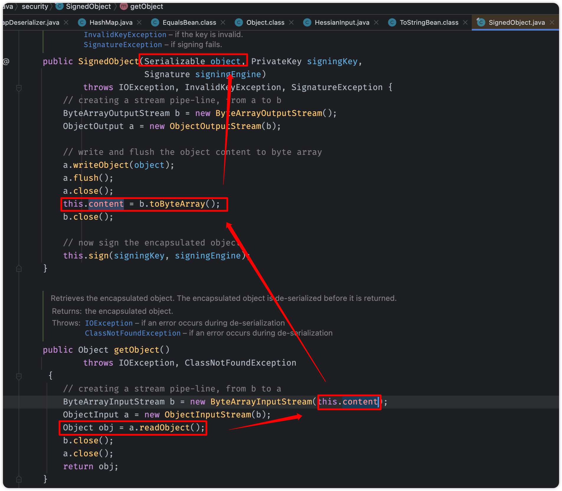Click the getObject closing fold marker
This screenshot has height=491, width=562.
19,479
